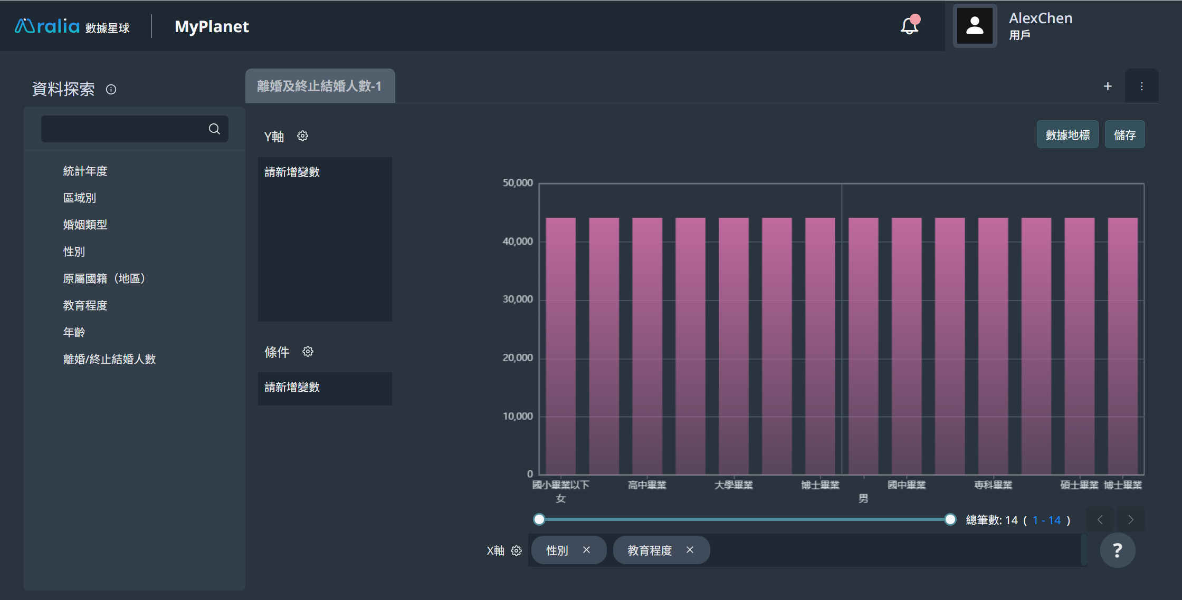Select 區域別 variable
The height and width of the screenshot is (600, 1182).
coord(80,198)
